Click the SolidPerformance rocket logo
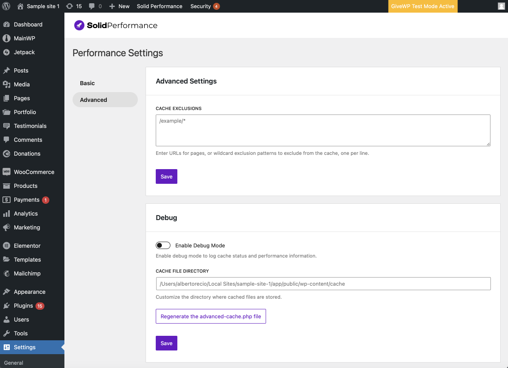The image size is (508, 368). coord(79,25)
